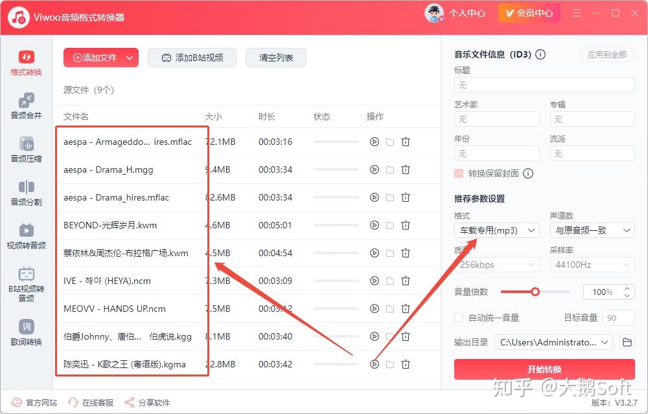648x414 pixels.
Task: Delete MEOVV HANDS UP.ncm from list
Action: click(x=406, y=309)
